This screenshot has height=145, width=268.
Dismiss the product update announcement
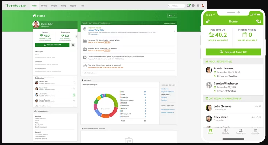coord(174,31)
